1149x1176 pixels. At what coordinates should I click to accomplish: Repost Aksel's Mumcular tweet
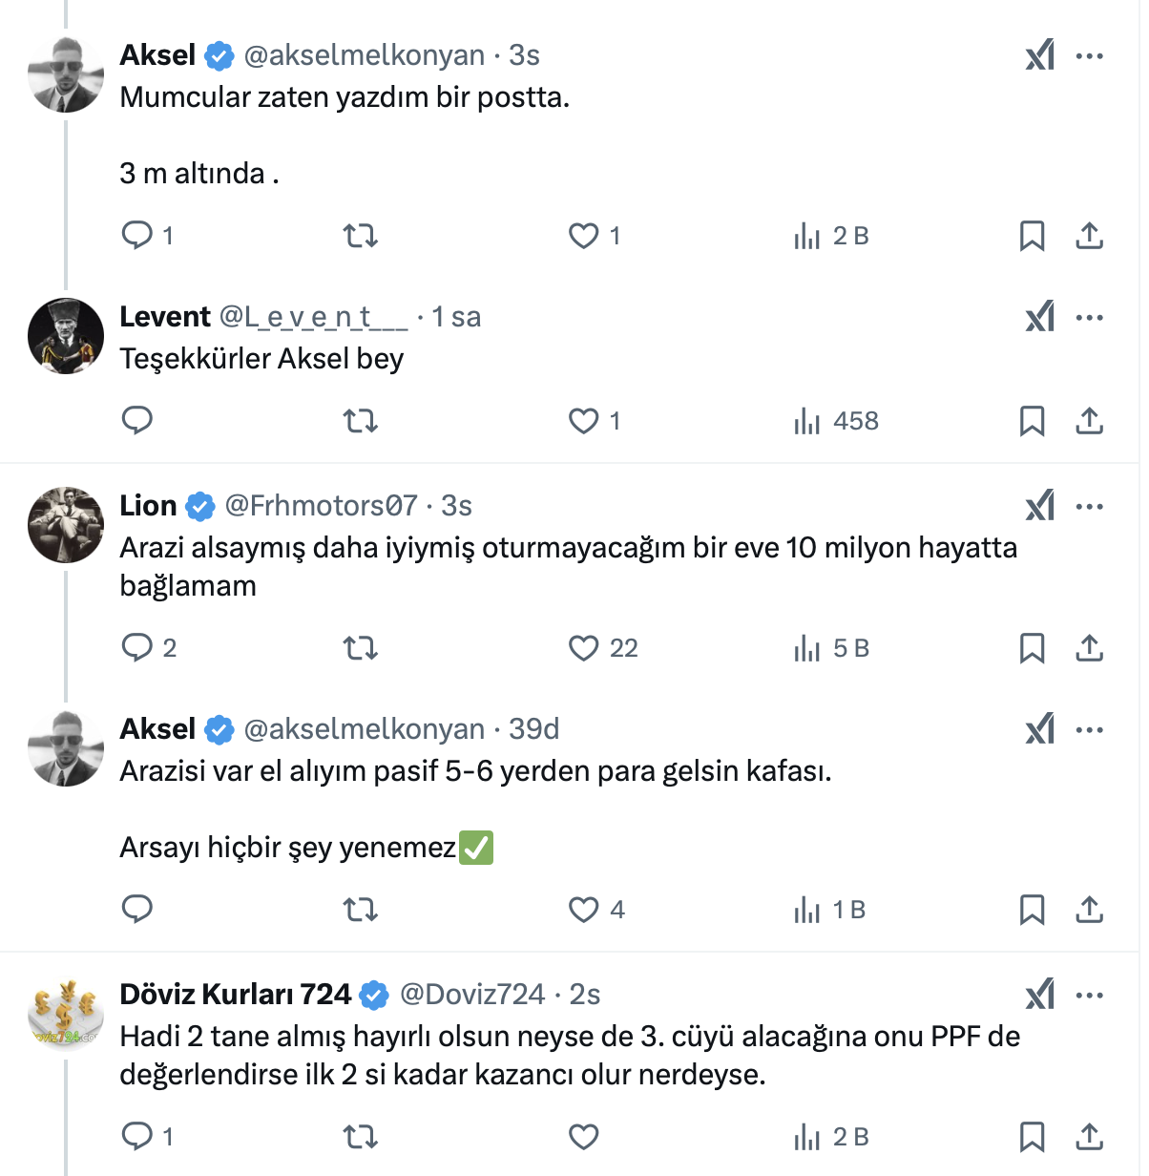360,236
